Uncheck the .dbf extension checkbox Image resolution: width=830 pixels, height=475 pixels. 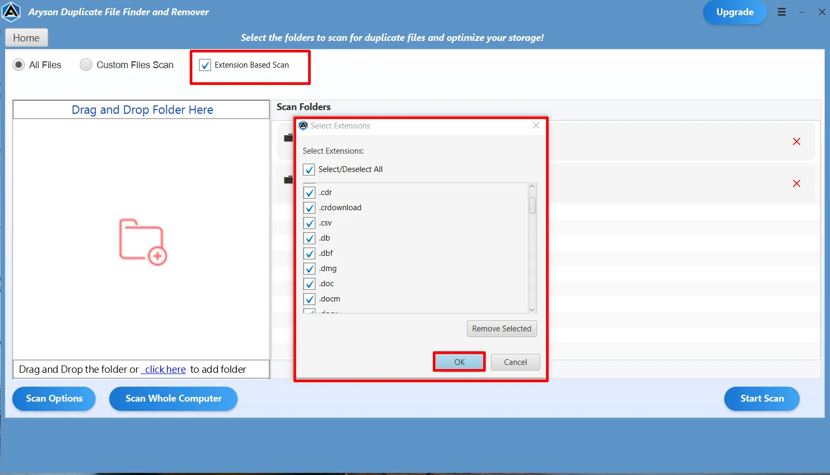tap(310, 253)
